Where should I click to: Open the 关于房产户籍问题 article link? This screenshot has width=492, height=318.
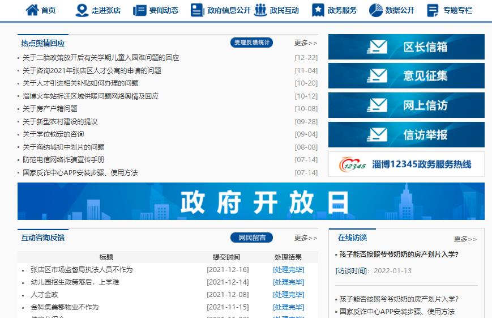(x=50, y=109)
